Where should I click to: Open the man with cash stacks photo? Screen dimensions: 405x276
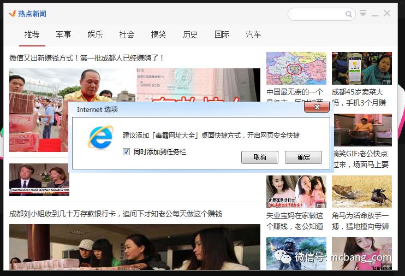click(x=39, y=110)
